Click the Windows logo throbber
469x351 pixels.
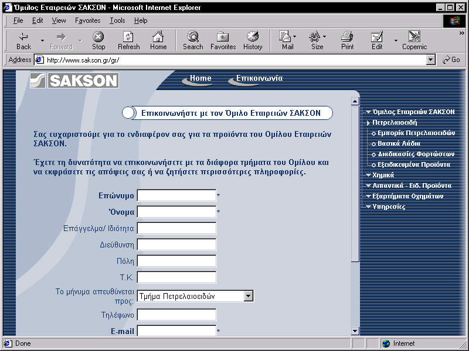pos(454,21)
